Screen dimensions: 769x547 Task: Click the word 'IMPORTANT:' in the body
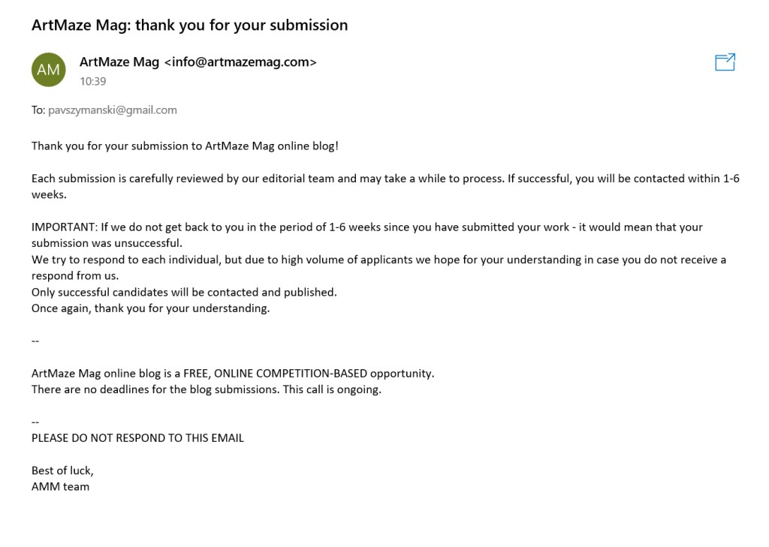pyautogui.click(x=63, y=227)
